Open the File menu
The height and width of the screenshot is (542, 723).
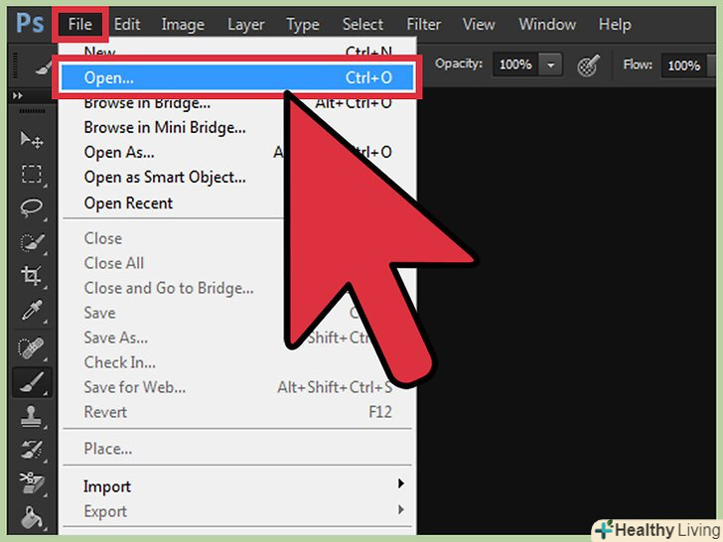pos(79,24)
